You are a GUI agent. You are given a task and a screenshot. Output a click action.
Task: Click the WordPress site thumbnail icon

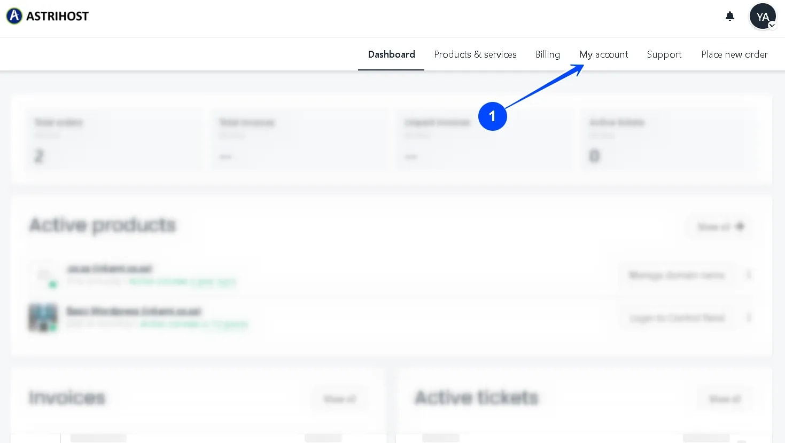pos(43,318)
